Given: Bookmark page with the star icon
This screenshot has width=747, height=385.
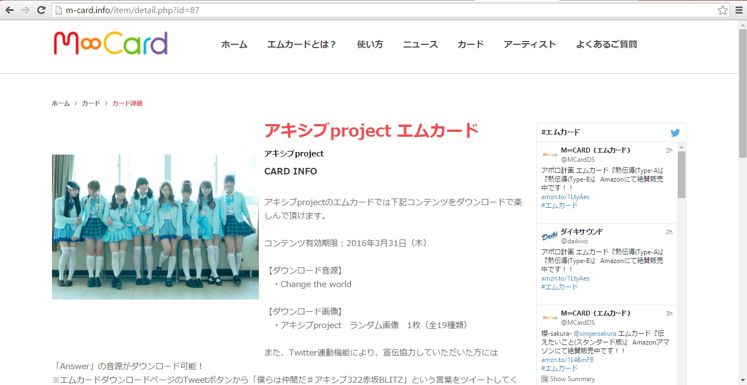Looking at the screenshot, I should [x=722, y=10].
